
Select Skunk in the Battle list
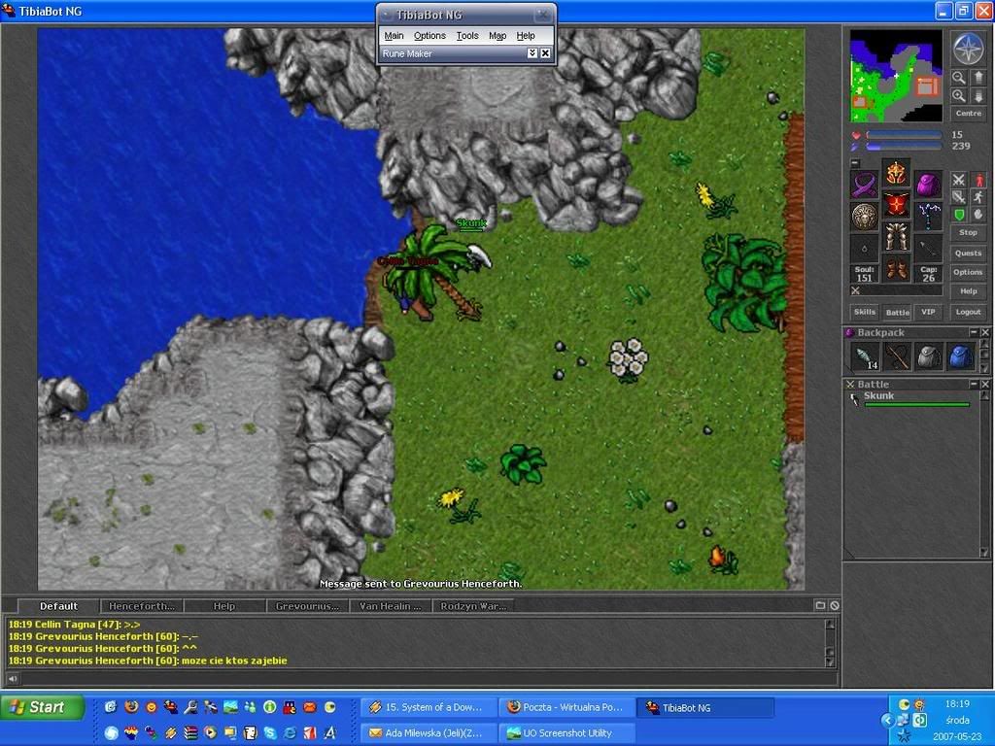click(x=910, y=398)
